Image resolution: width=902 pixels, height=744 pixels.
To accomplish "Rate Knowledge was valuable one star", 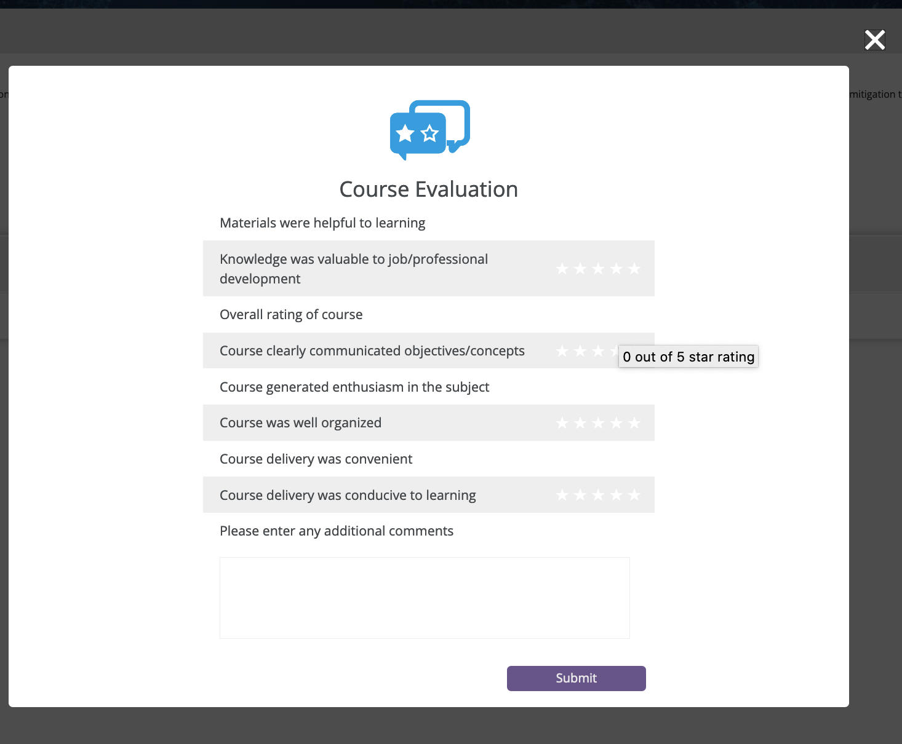I will [562, 269].
